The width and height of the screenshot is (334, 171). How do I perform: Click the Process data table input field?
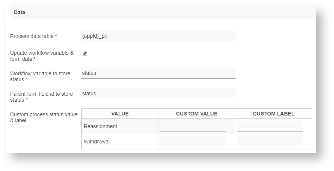[158, 36]
